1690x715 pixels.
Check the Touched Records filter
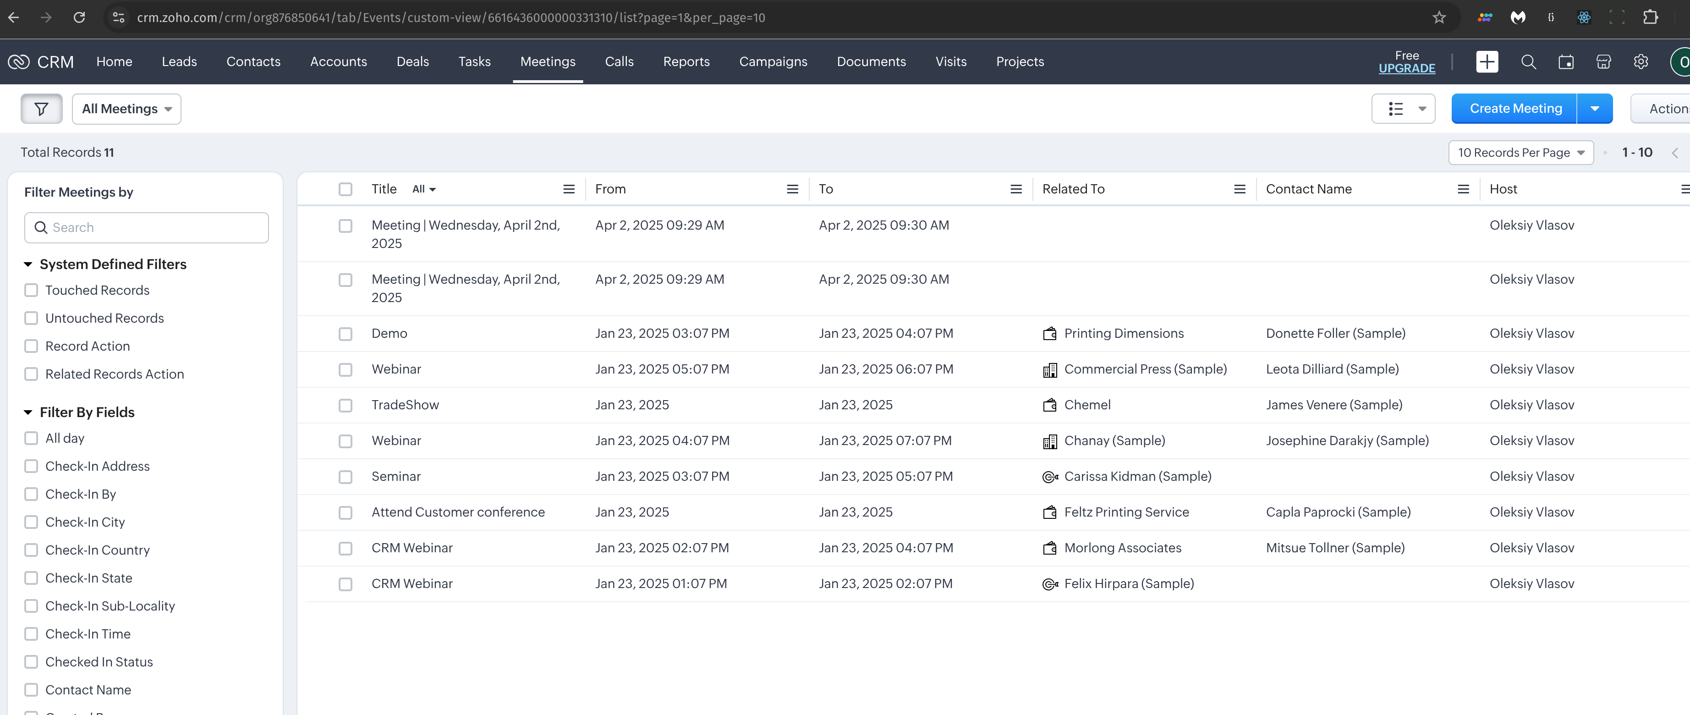(31, 290)
